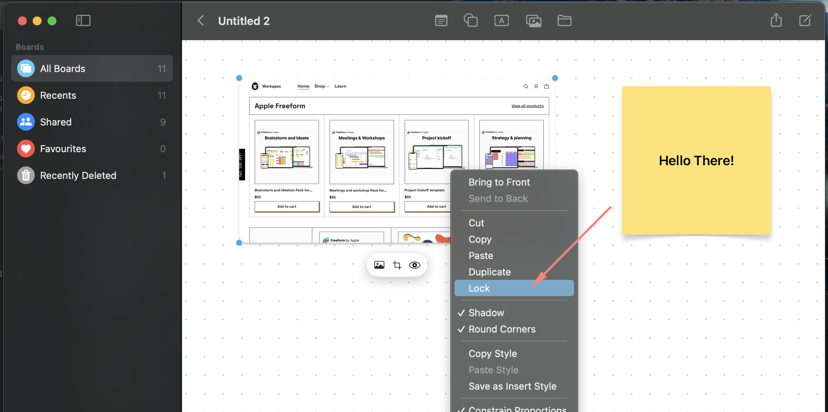
Task: Click the board title Untitled 2
Action: 244,21
